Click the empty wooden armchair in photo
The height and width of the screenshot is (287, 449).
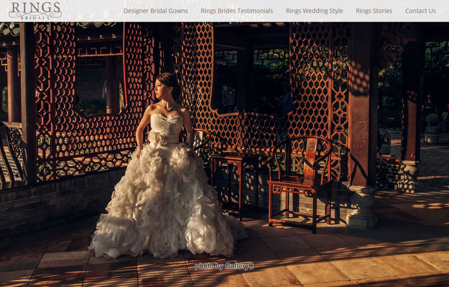[299, 182]
